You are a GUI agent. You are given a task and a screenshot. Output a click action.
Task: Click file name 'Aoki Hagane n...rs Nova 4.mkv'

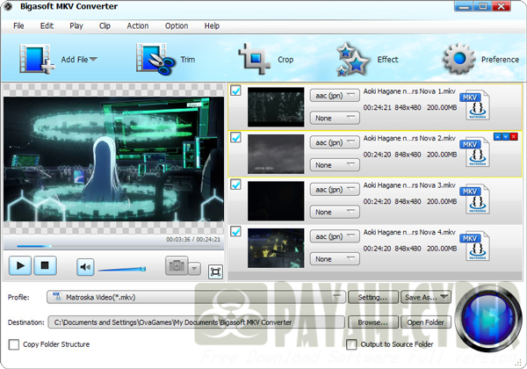[409, 232]
